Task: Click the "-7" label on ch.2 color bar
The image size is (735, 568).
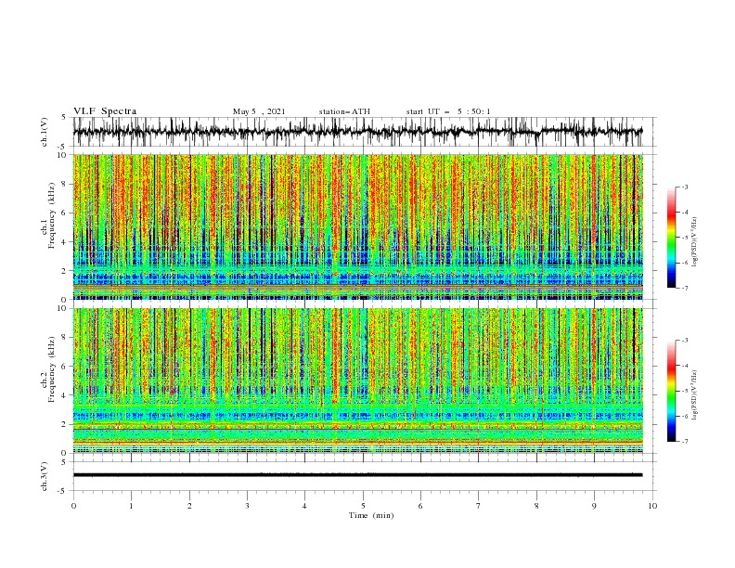Action: (685, 442)
